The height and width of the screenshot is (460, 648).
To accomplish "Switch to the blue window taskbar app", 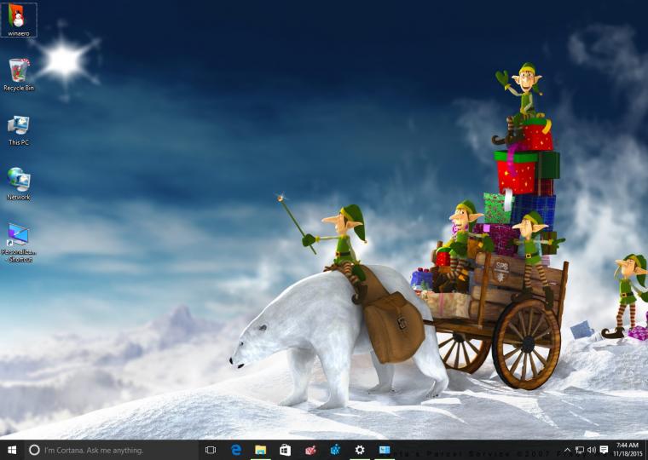I will click(385, 450).
